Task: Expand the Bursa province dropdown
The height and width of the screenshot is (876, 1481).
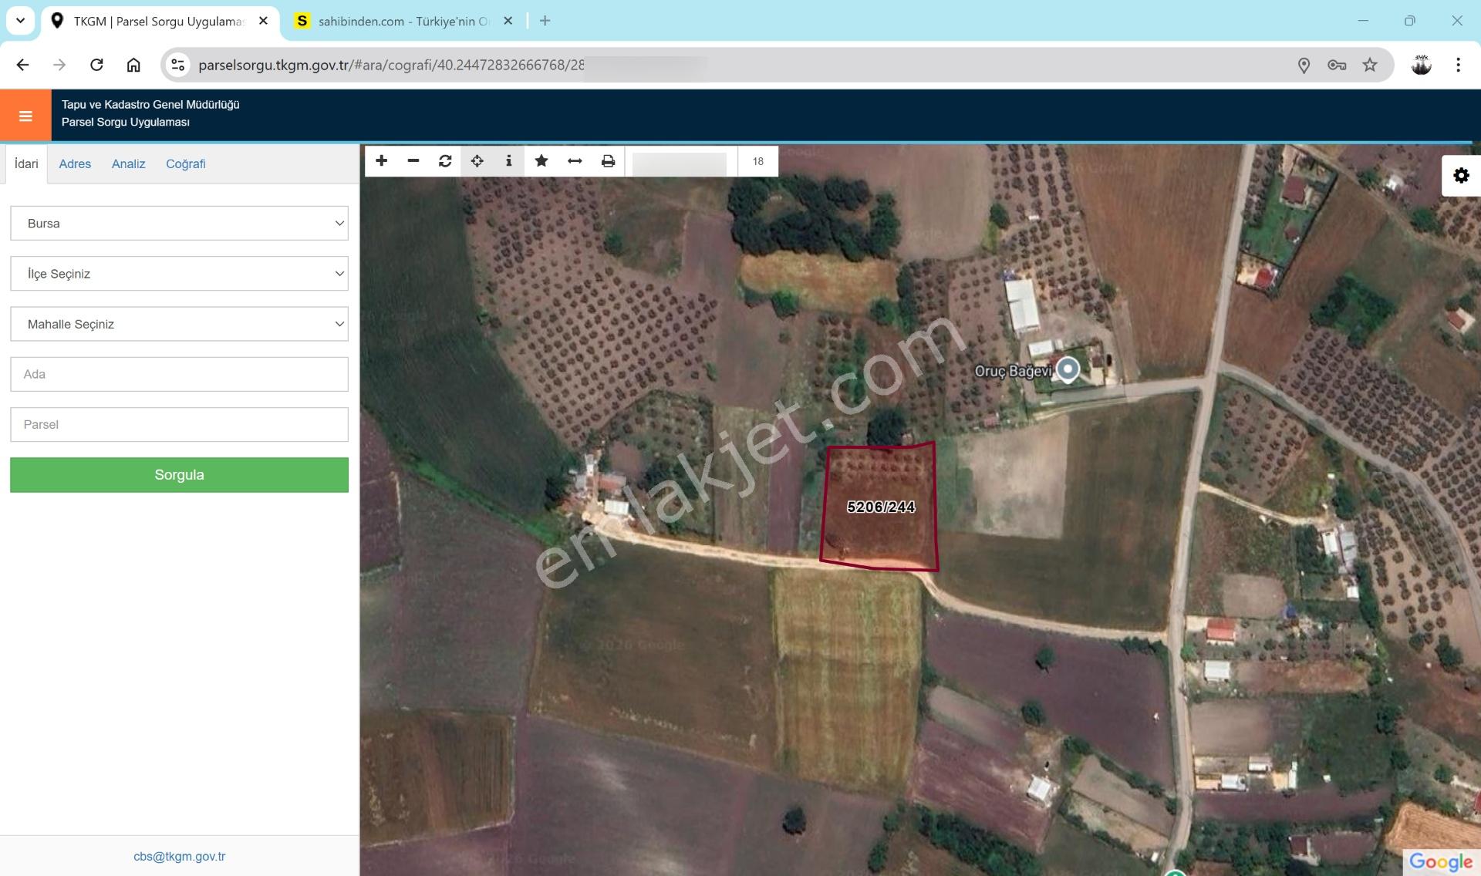Action: [179, 224]
